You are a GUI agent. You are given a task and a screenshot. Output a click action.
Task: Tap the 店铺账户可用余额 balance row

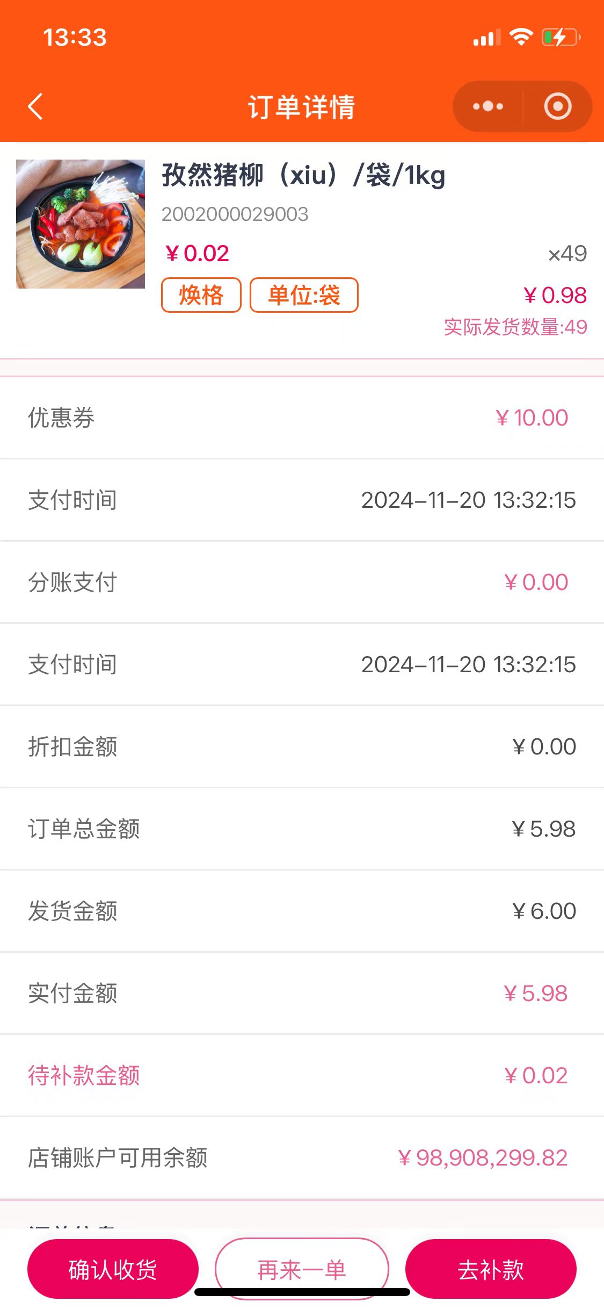point(302,1158)
